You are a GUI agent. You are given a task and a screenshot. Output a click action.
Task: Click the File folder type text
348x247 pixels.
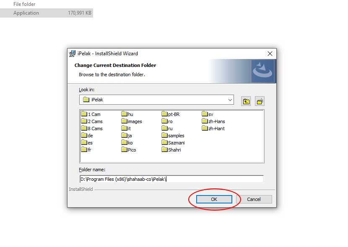tap(24, 4)
